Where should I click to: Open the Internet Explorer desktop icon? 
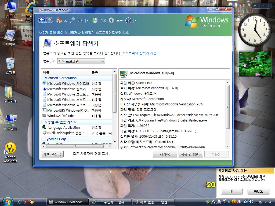point(29,12)
